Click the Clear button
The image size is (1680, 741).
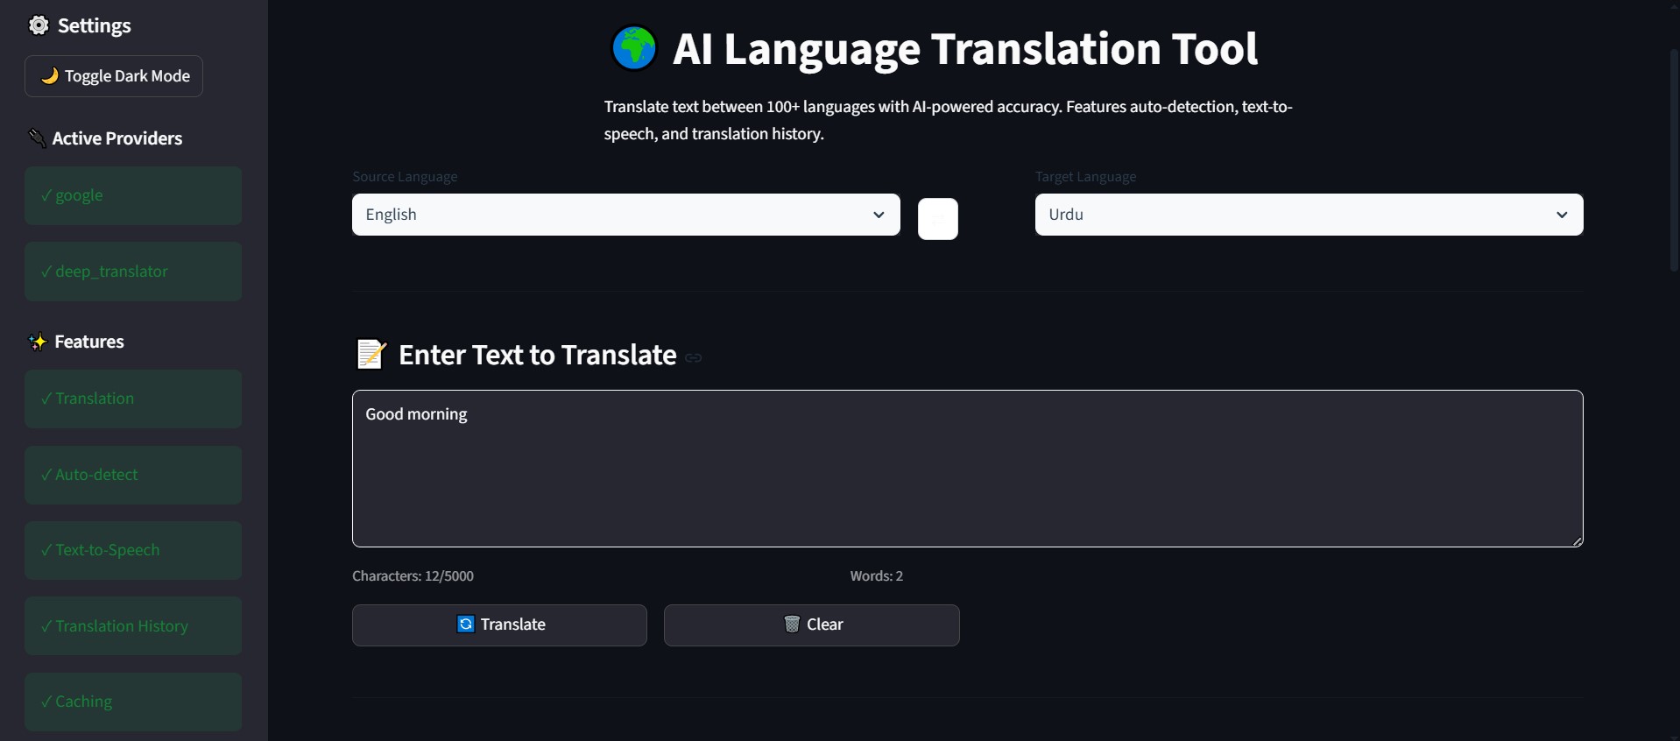tap(811, 625)
